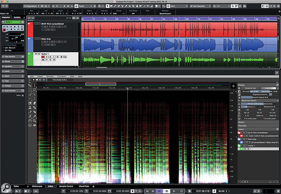Click the Time Fade 0.05 s field
The image size is (281, 194).
pyautogui.click(x=59, y=80)
